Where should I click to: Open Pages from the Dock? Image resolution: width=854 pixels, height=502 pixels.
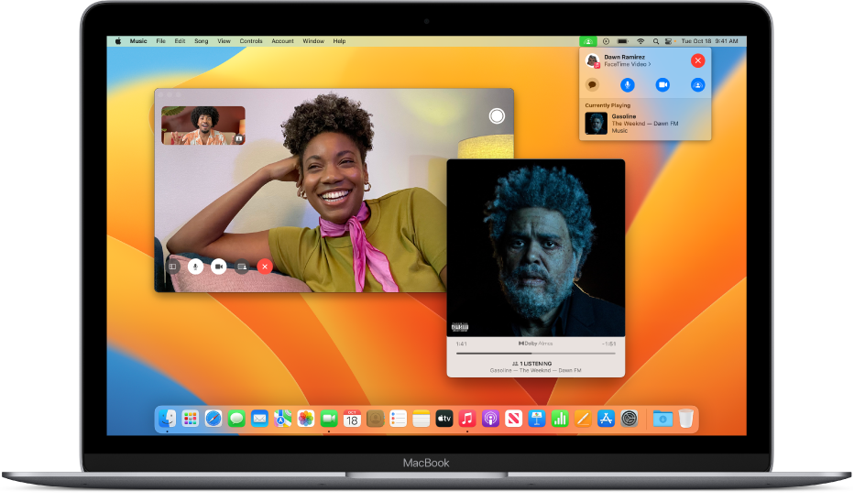583,419
